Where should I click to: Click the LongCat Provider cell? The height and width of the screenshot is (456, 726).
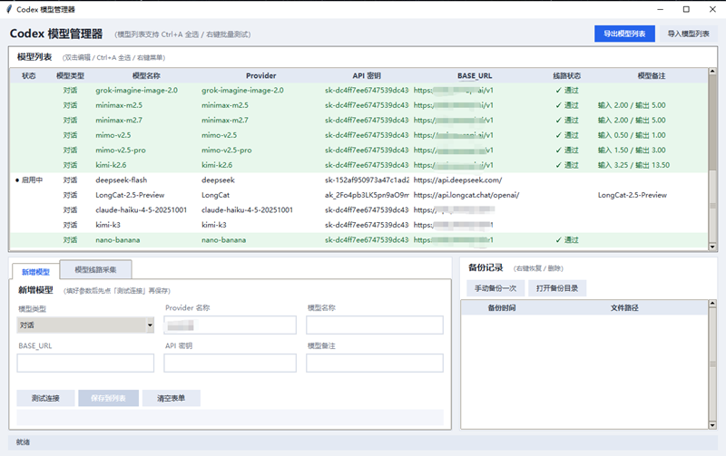[x=215, y=195]
